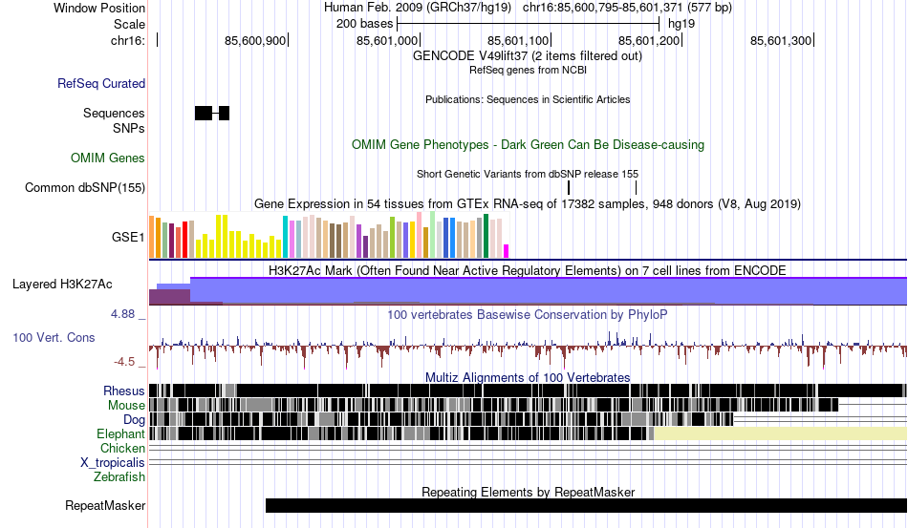This screenshot has height=528, width=908.
Task: Select the Sequences track label
Action: pyautogui.click(x=114, y=113)
